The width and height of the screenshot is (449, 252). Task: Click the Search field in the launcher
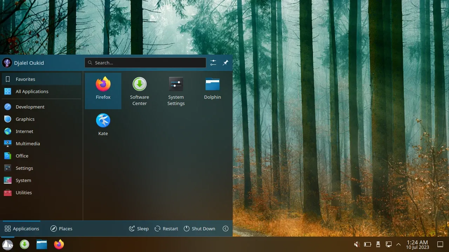coord(145,63)
